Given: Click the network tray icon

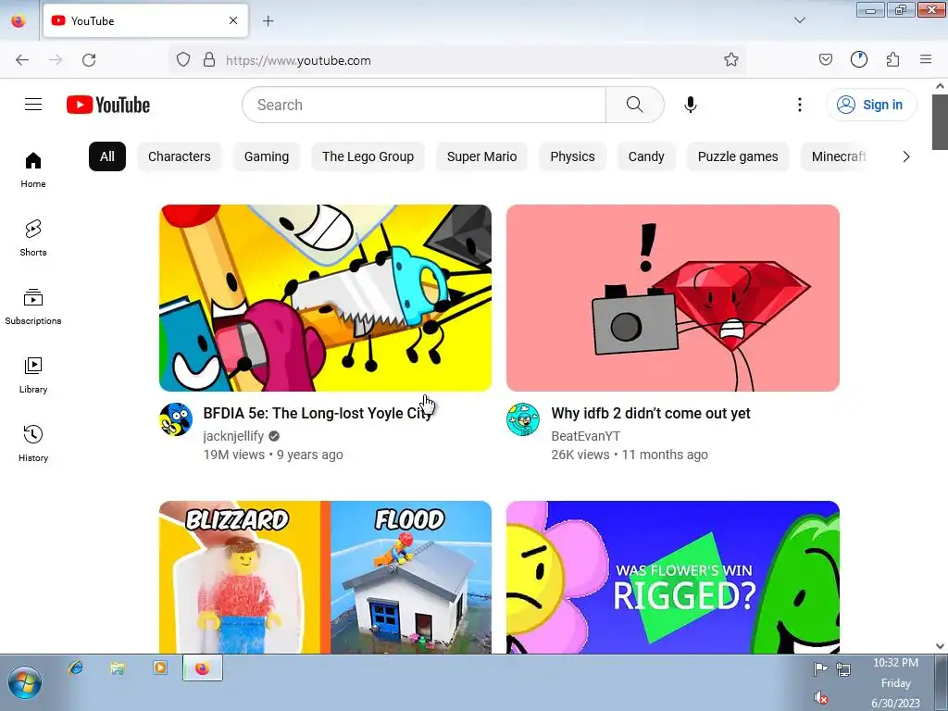Looking at the screenshot, I should coord(843,669).
